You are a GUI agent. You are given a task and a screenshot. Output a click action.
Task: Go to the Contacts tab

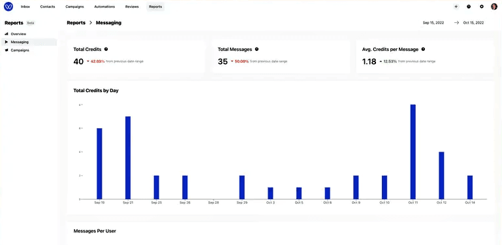(48, 7)
